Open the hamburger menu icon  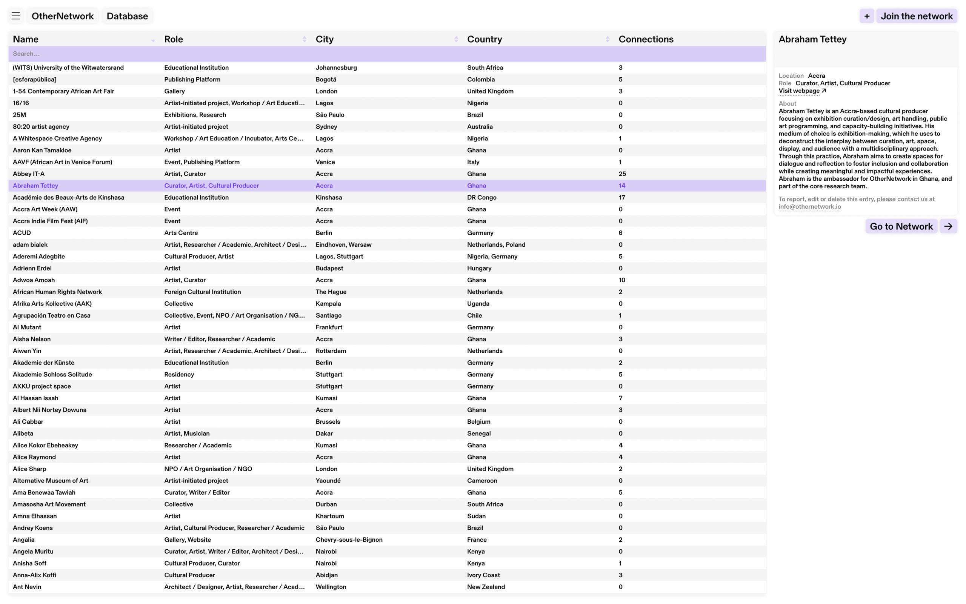pos(15,16)
